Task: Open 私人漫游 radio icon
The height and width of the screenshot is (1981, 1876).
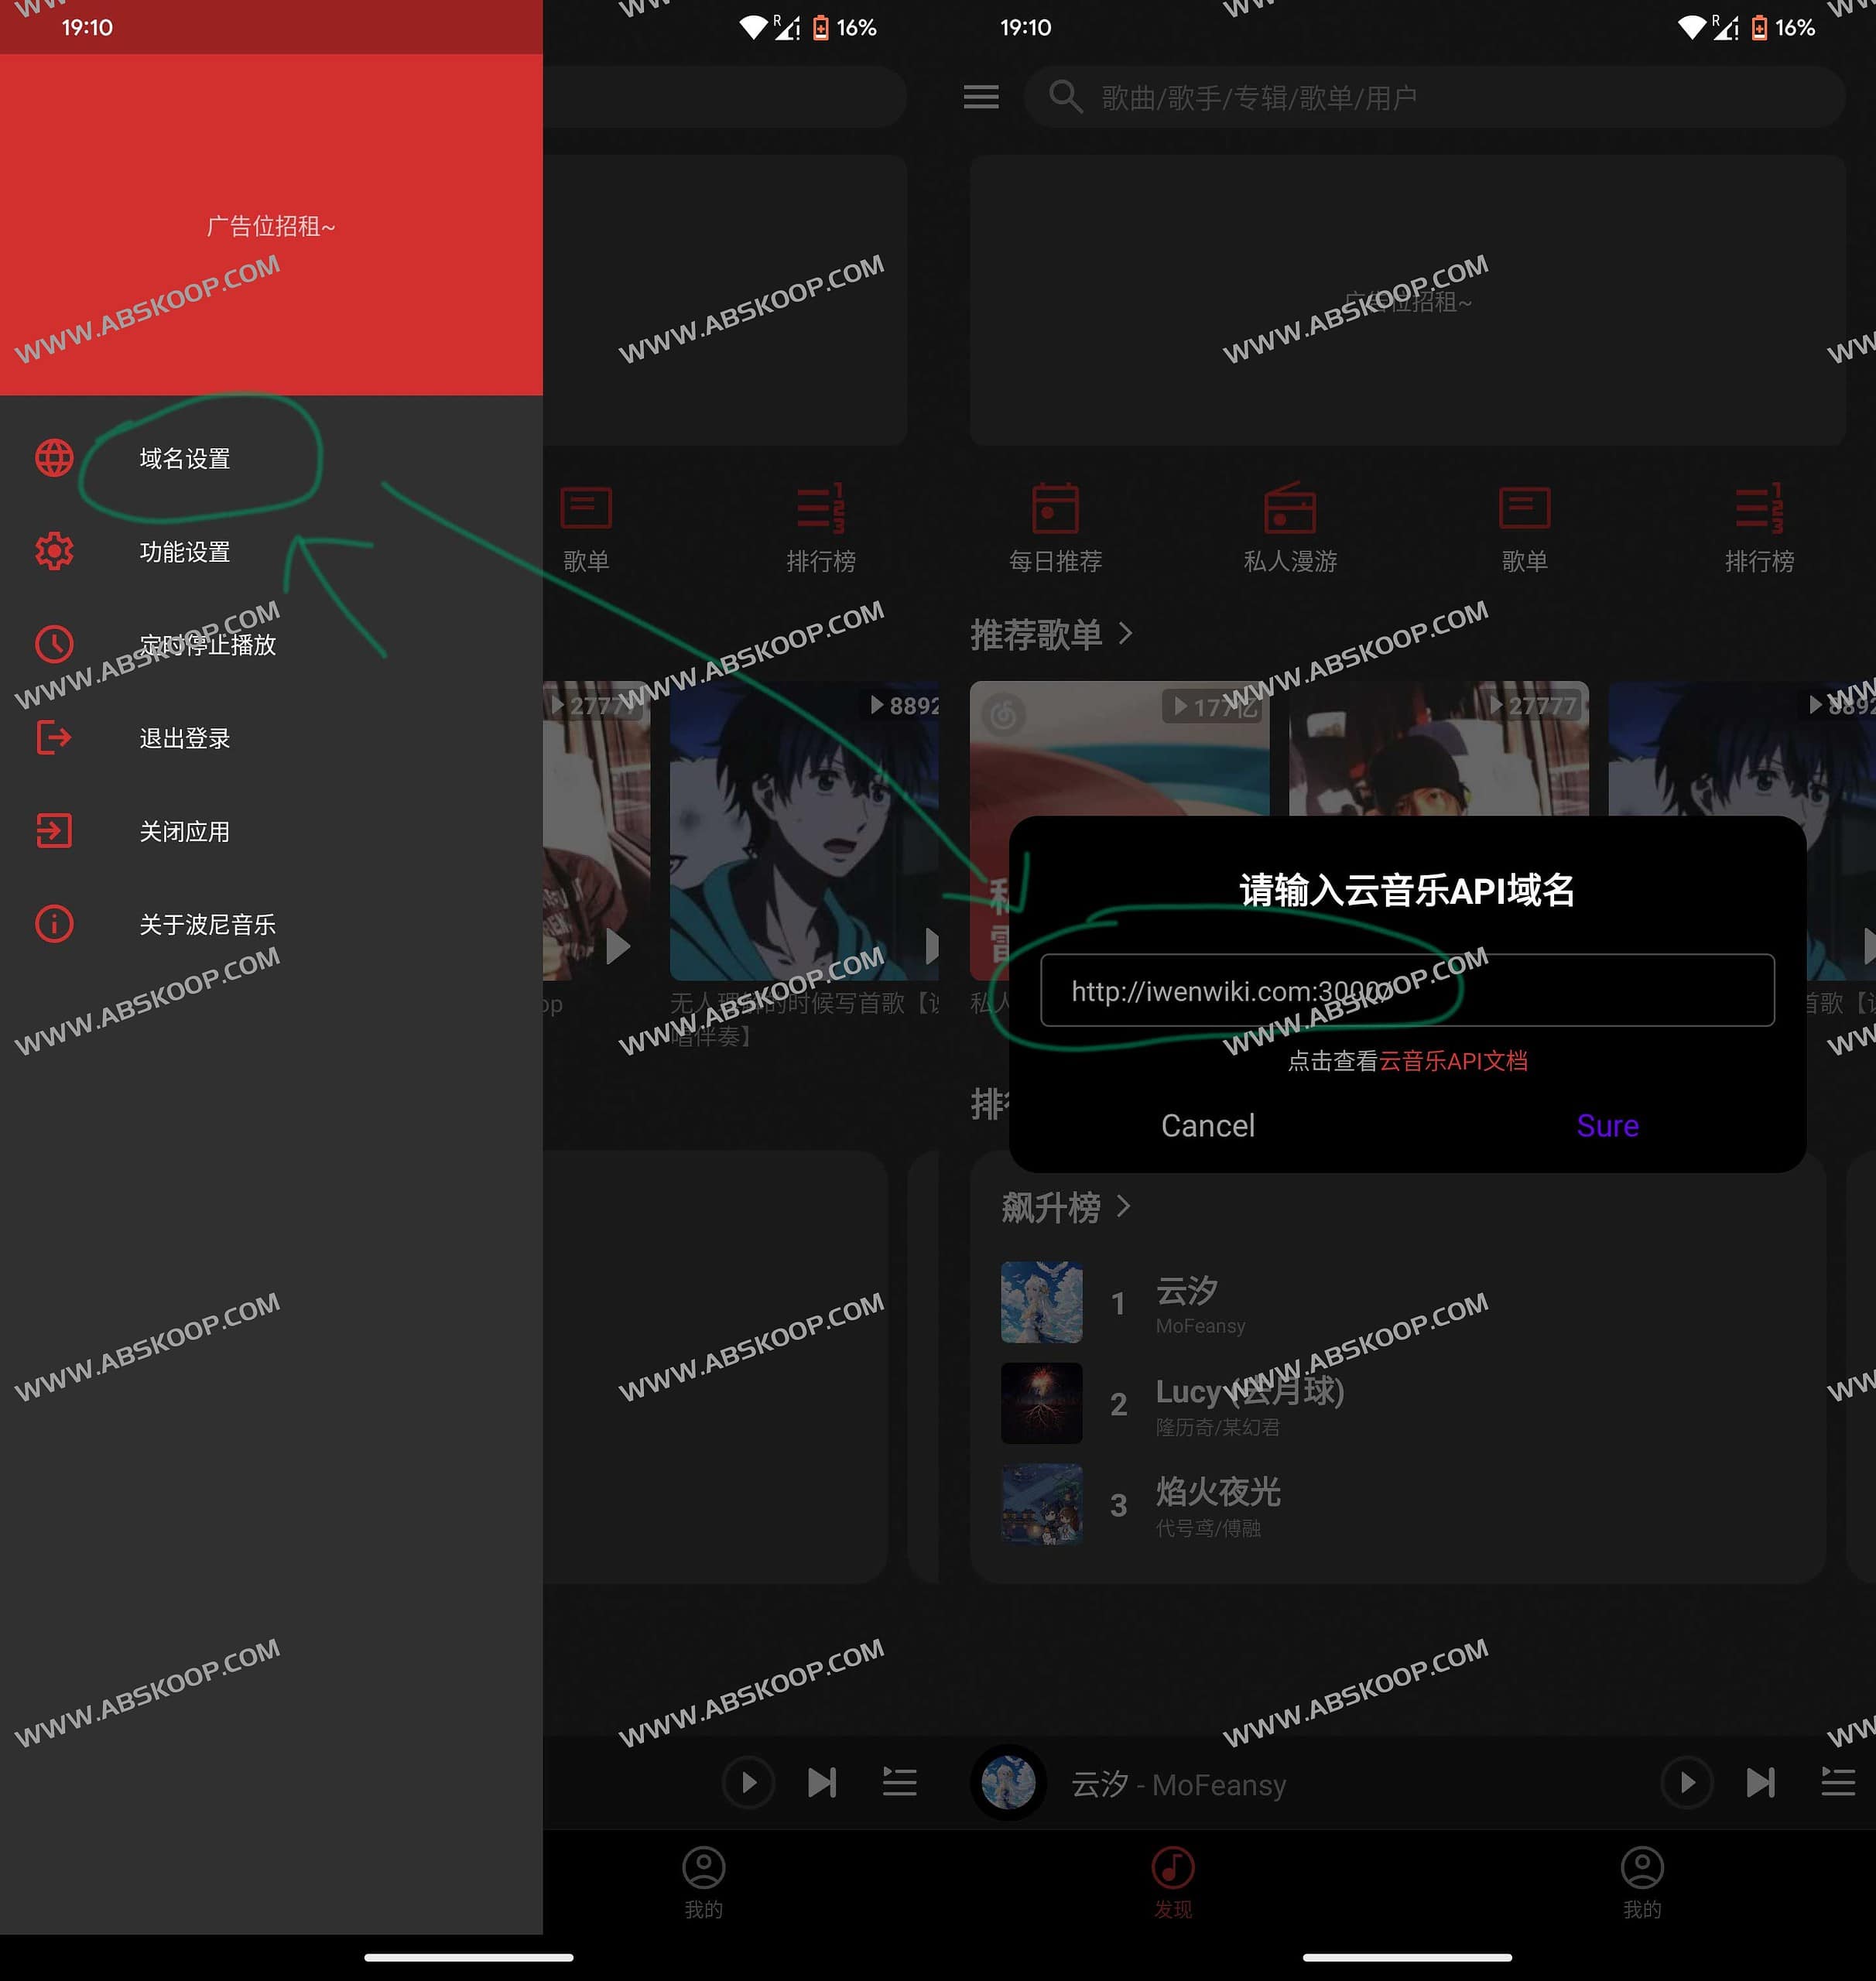Action: (1290, 512)
